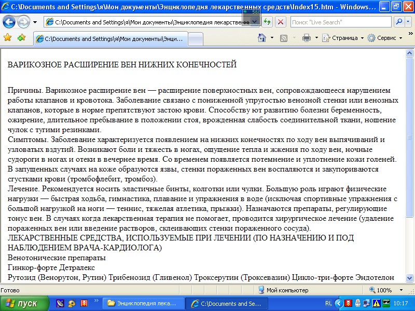Launch the yellow smiley quick launch icon
The image size is (415, 311).
coord(72,303)
